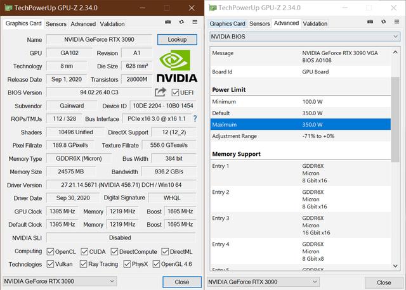
Task: Click the Digital Signature WHQL value
Action: pyautogui.click(x=172, y=198)
